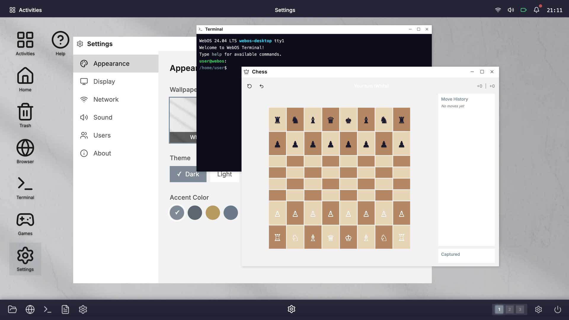The width and height of the screenshot is (569, 320).
Task: Open the Activities desktop icon
Action: coord(25,44)
